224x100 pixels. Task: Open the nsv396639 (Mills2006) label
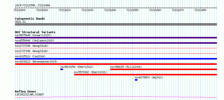(126, 67)
